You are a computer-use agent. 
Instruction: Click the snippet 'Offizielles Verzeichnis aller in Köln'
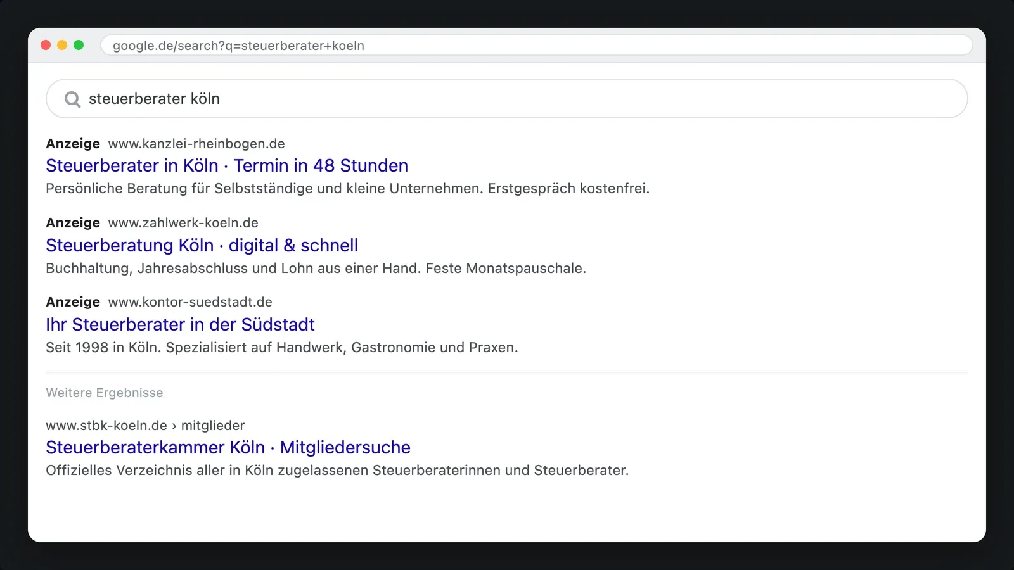pos(337,471)
